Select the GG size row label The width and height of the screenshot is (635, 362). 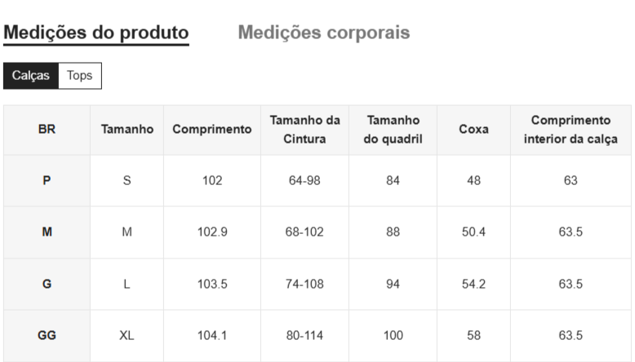47,335
